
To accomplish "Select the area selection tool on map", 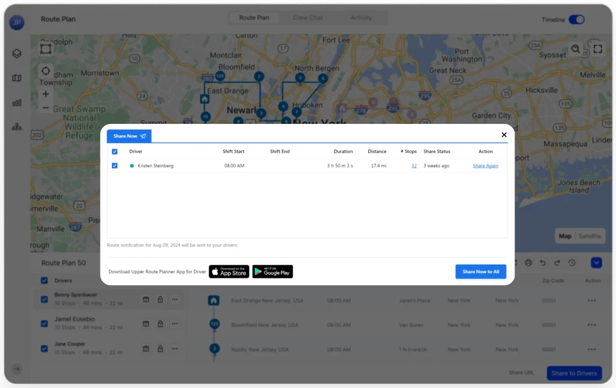I will [x=46, y=49].
